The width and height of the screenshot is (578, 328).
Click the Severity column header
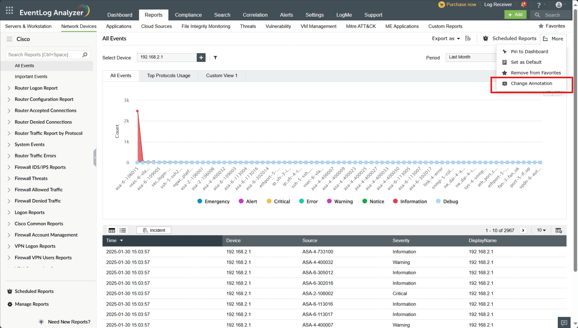[x=401, y=241]
